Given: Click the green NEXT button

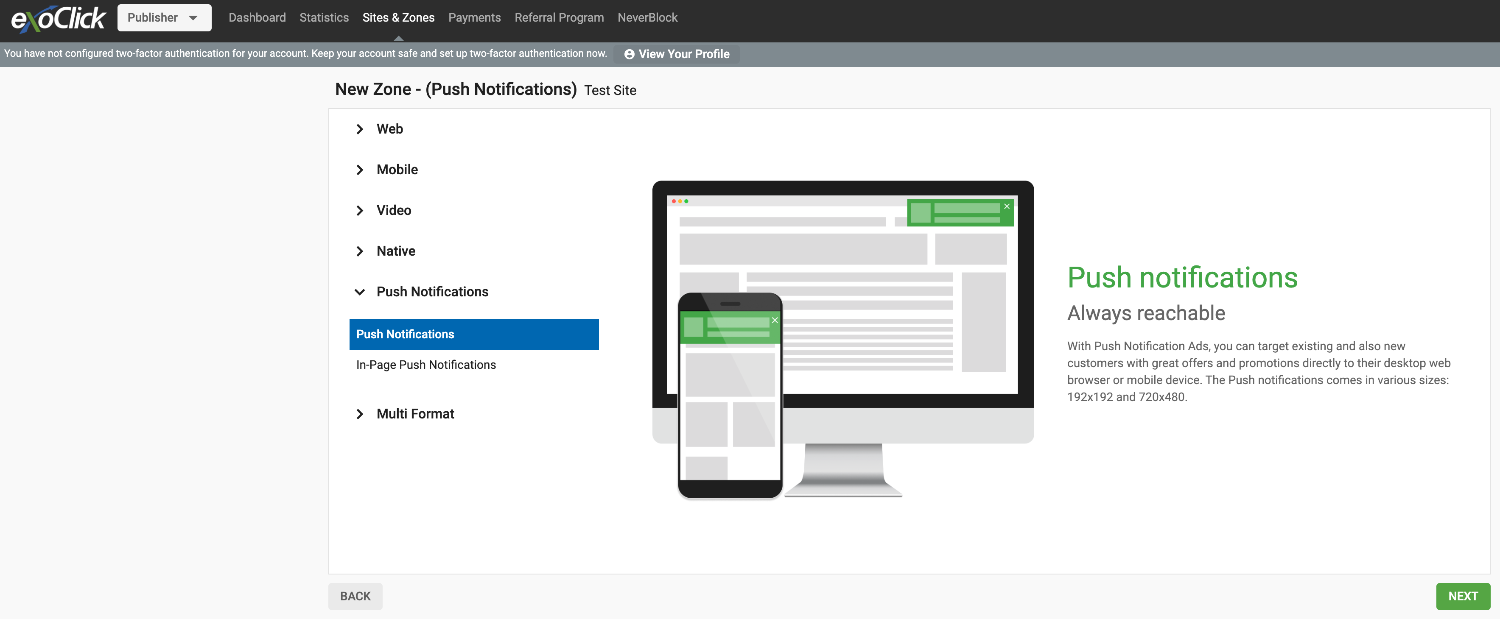Looking at the screenshot, I should 1462,596.
